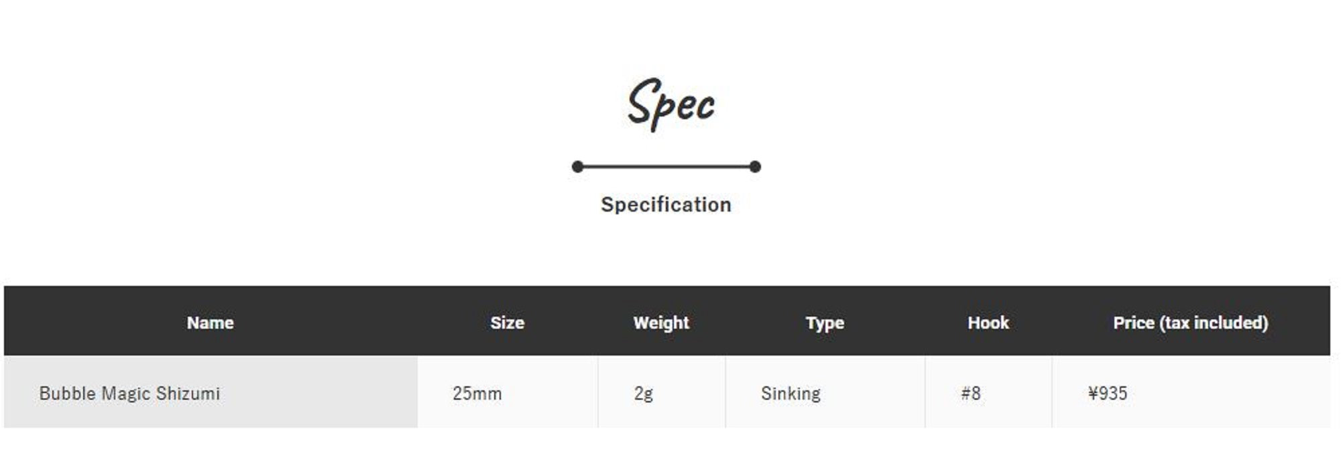
Task: Click the word Shizumi in product name
Action: [x=188, y=394]
